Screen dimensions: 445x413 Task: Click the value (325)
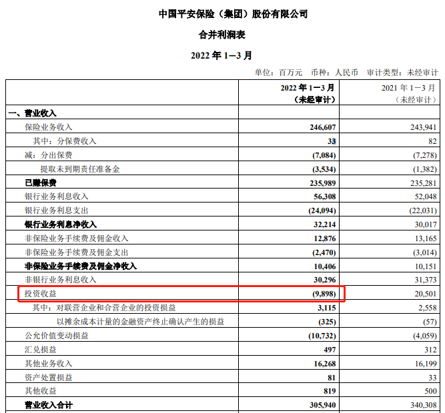coord(327,322)
